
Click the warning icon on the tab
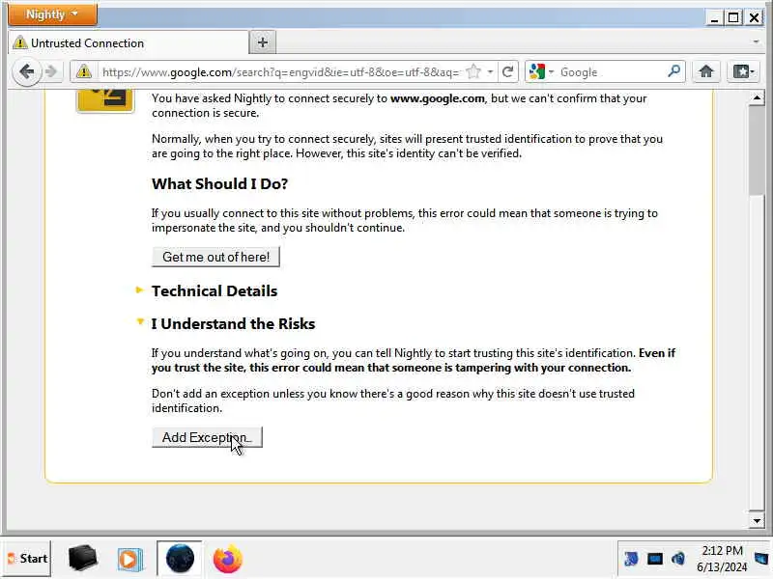click(x=19, y=42)
